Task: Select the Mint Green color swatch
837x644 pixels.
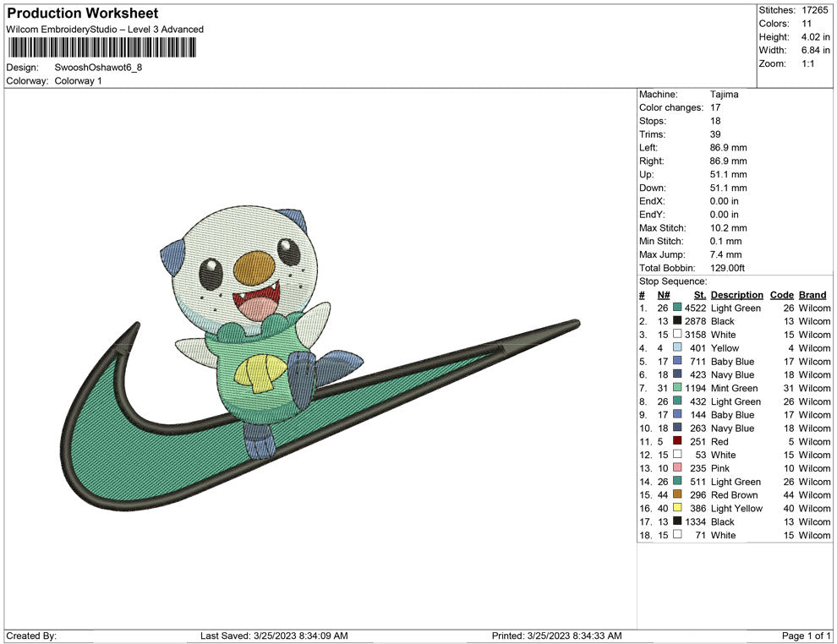Action: point(677,387)
